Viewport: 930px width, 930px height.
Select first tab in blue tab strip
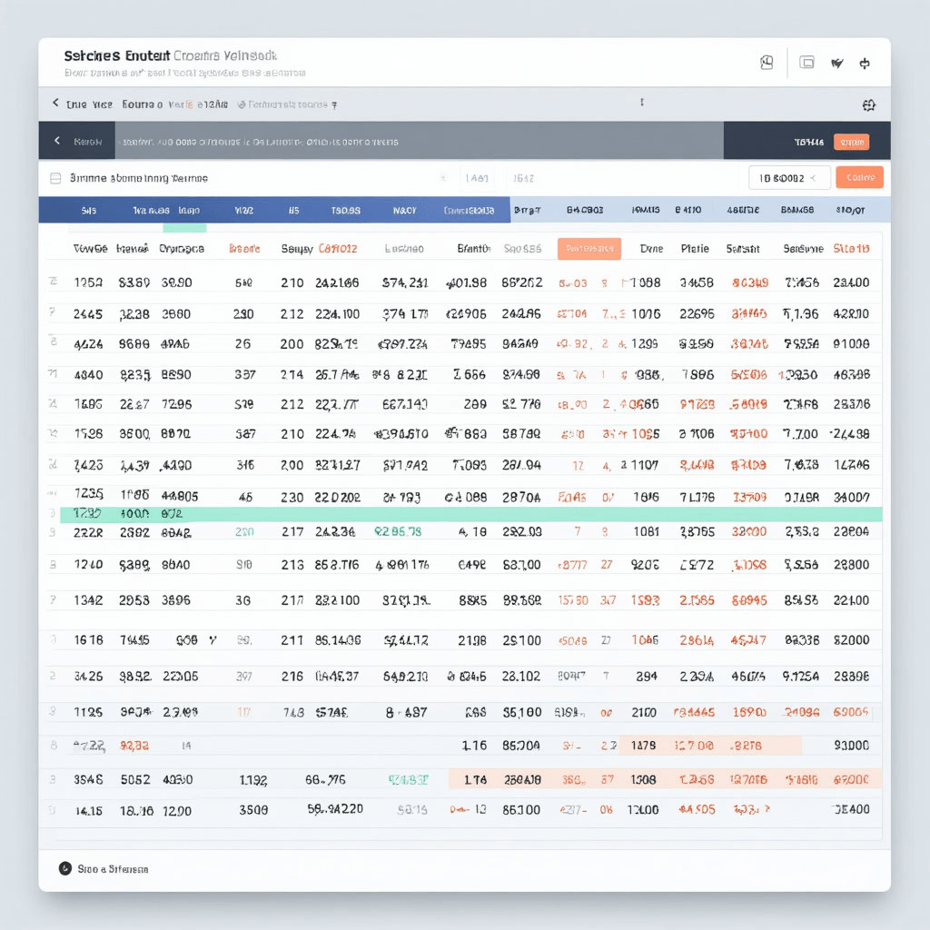tap(88, 211)
